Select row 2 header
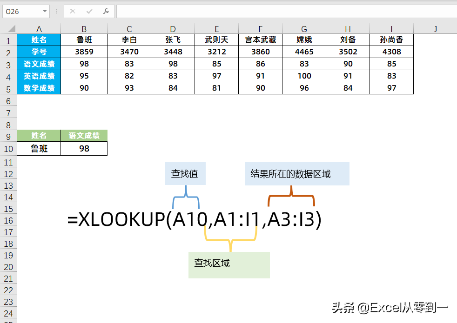Viewport: 457px width, 323px height. coord(8,53)
